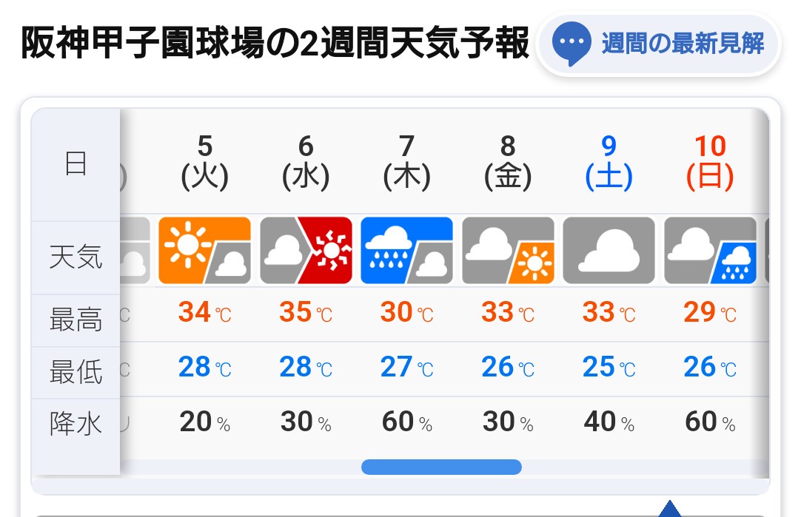Click the blue horizontal scrollbar thumb
This screenshot has width=801, height=517.
(x=441, y=467)
